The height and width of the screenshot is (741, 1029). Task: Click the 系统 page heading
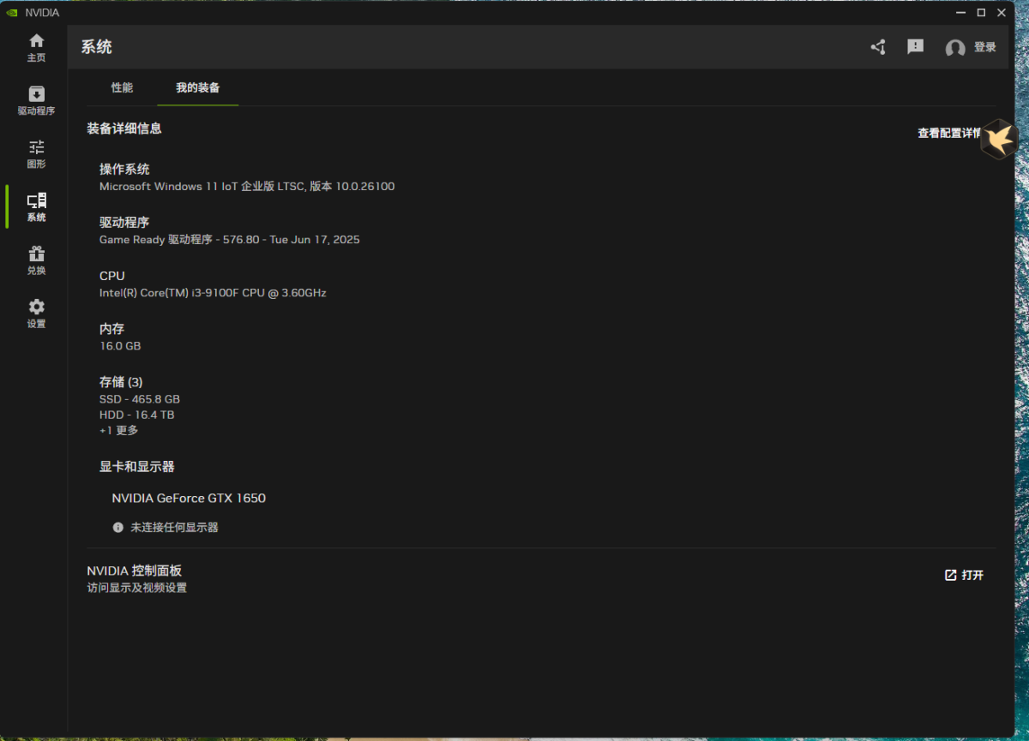click(x=97, y=47)
